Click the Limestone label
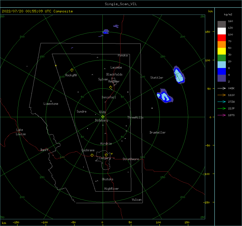The height and width of the screenshot is (226, 242). click(51, 104)
